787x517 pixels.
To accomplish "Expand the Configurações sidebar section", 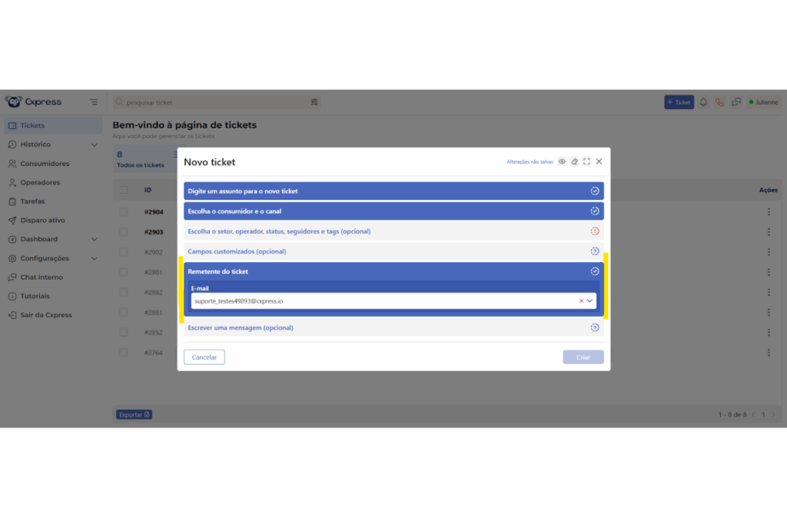I will pyautogui.click(x=95, y=259).
